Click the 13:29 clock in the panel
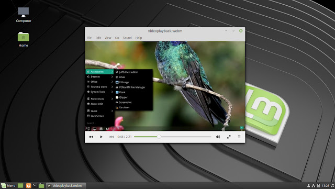335x189 pixels. 326,185
